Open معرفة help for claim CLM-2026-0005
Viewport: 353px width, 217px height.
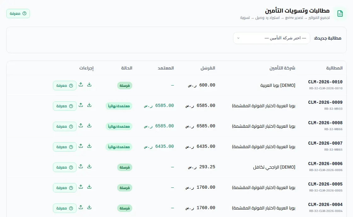point(65,188)
